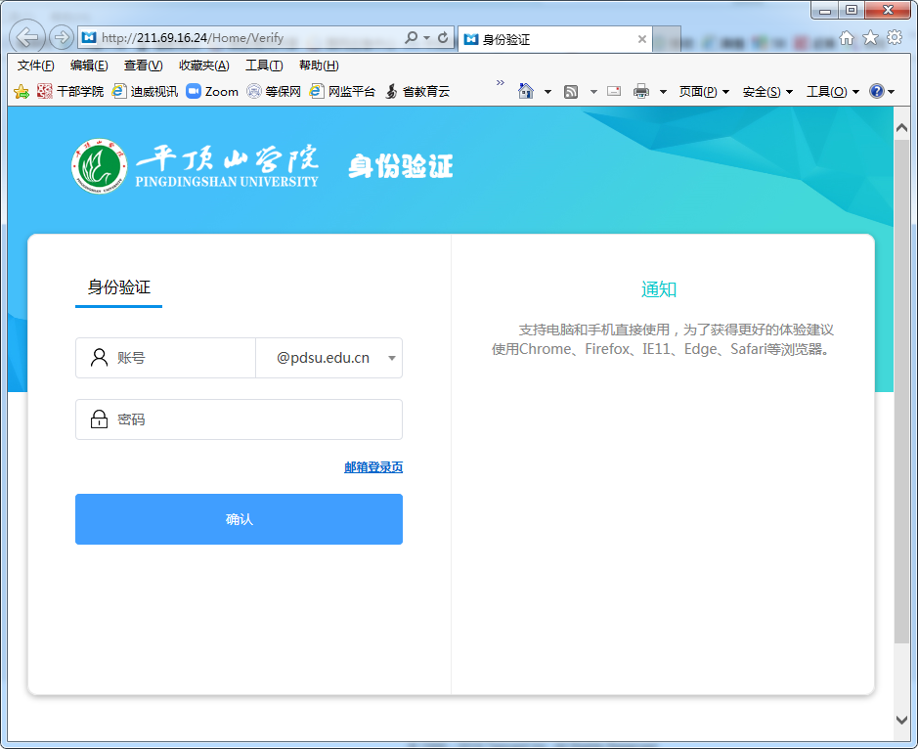The image size is (918, 749).
Task: Click the command bar Home page icon
Action: pos(526,91)
